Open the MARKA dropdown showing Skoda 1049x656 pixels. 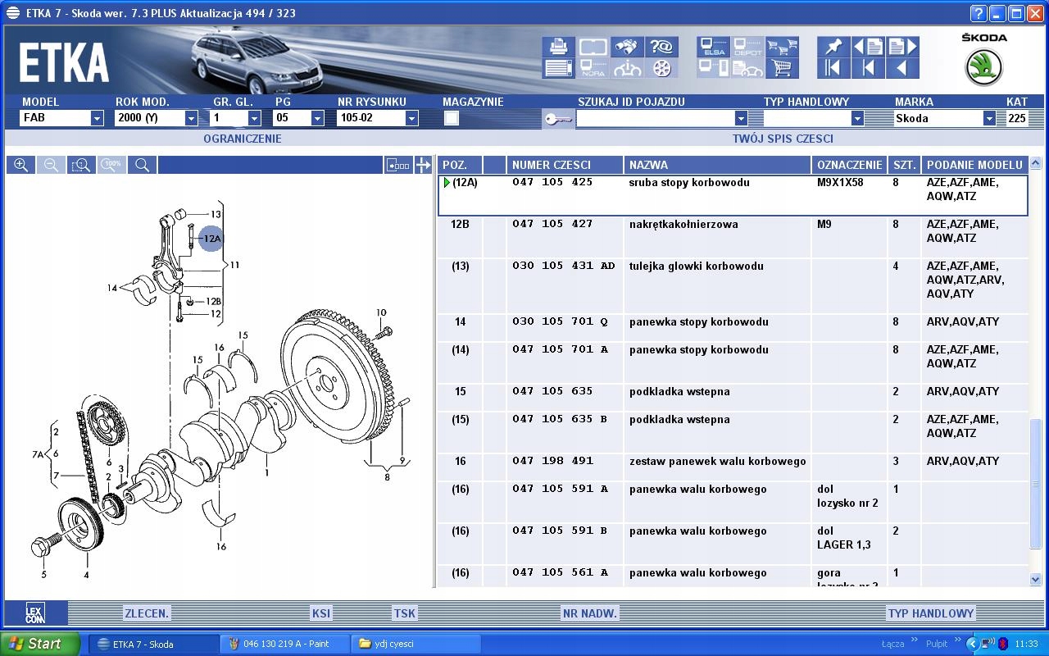[x=988, y=118]
